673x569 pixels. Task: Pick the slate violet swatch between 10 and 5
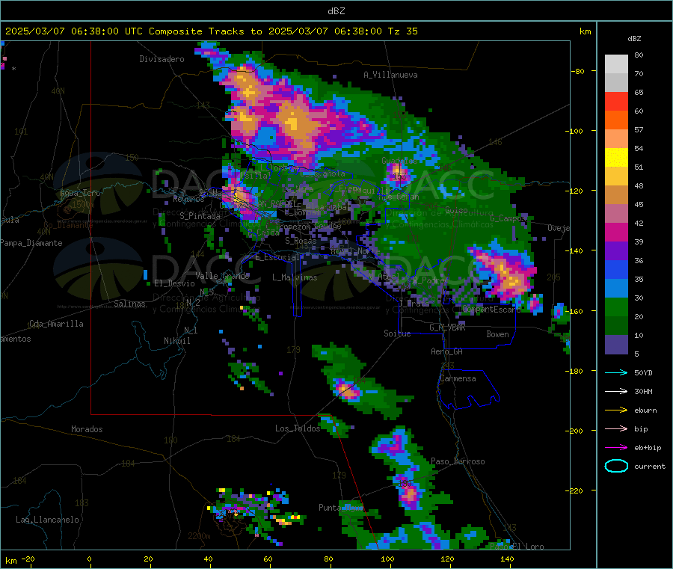(x=616, y=344)
